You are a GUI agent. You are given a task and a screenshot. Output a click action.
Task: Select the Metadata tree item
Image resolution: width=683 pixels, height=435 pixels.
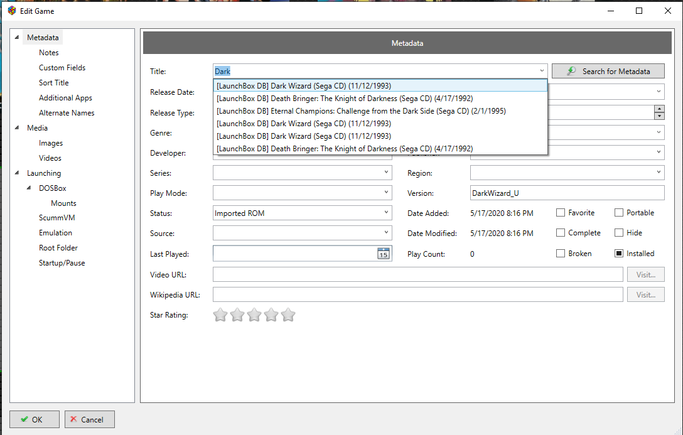click(43, 38)
